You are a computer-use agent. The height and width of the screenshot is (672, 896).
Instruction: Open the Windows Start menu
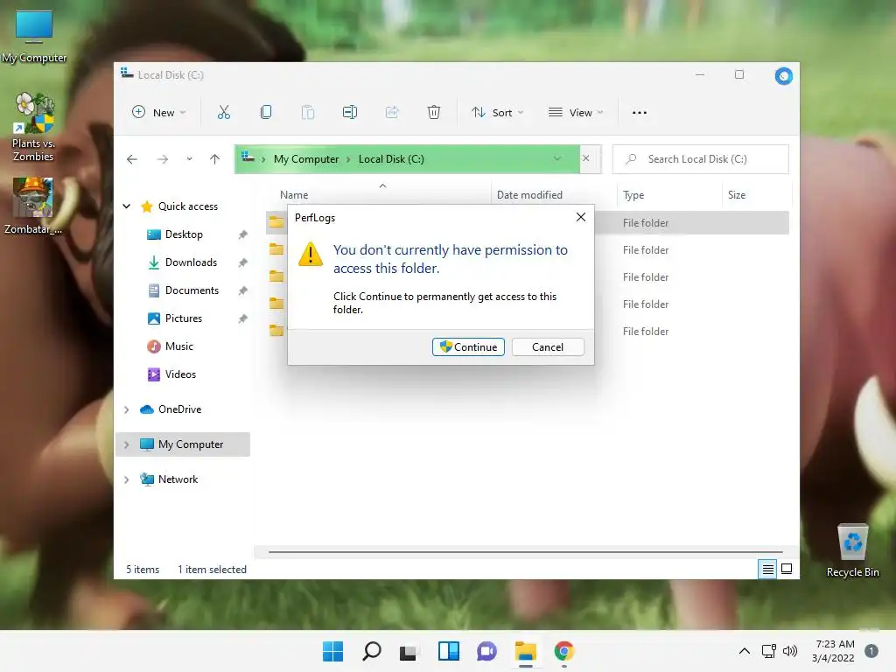click(333, 651)
